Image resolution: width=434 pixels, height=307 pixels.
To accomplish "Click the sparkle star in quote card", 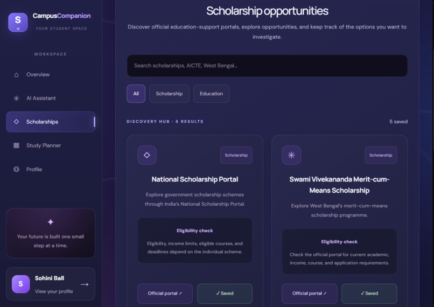I will (x=51, y=222).
